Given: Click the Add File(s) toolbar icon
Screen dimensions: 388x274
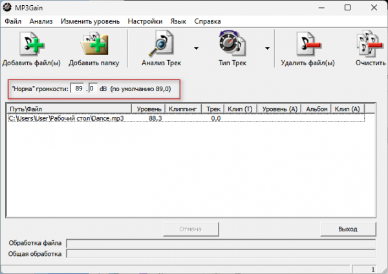Looking at the screenshot, I should [32, 45].
